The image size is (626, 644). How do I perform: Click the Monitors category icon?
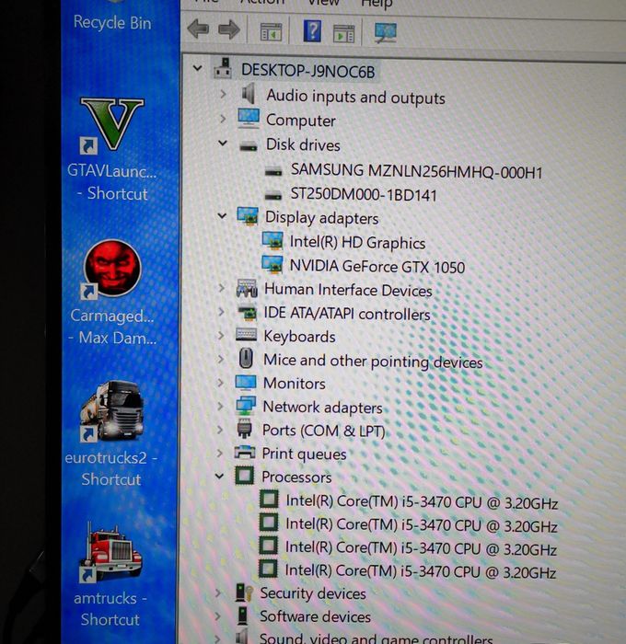(246, 383)
